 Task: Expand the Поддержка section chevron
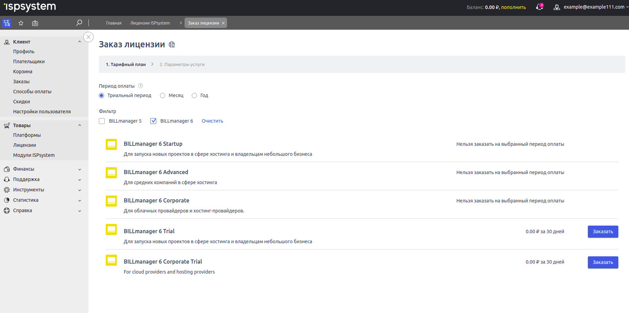coord(79,180)
